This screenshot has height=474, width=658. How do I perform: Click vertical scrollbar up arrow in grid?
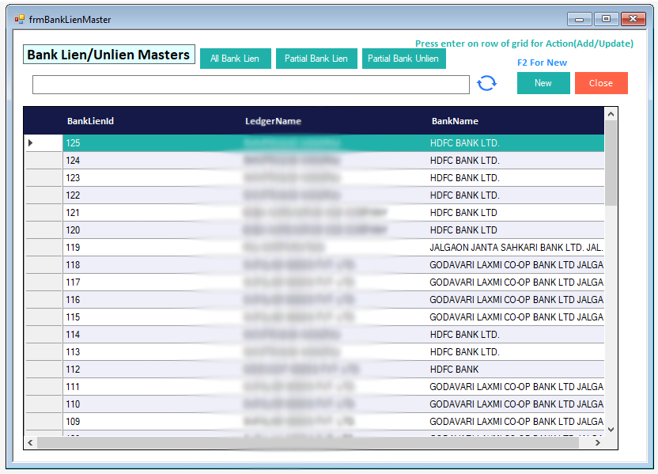[x=610, y=115]
